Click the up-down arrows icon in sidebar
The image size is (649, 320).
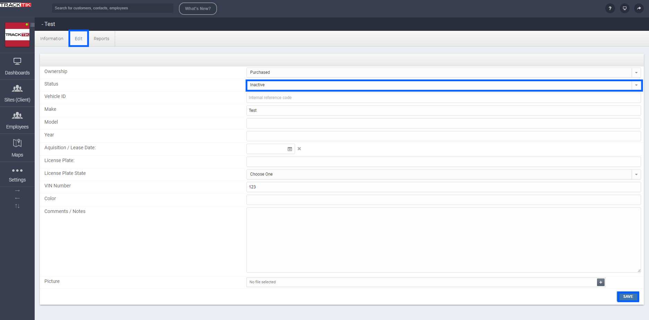17,206
